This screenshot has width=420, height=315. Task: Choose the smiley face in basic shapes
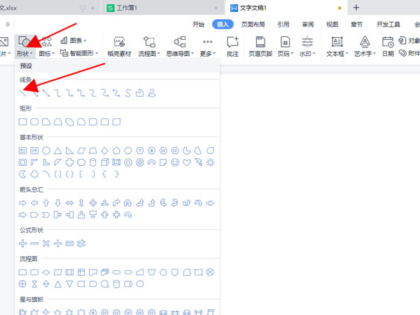pos(174,162)
